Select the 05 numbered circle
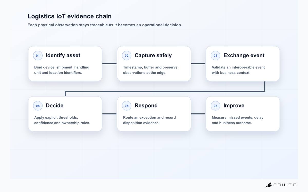 coord(127,106)
